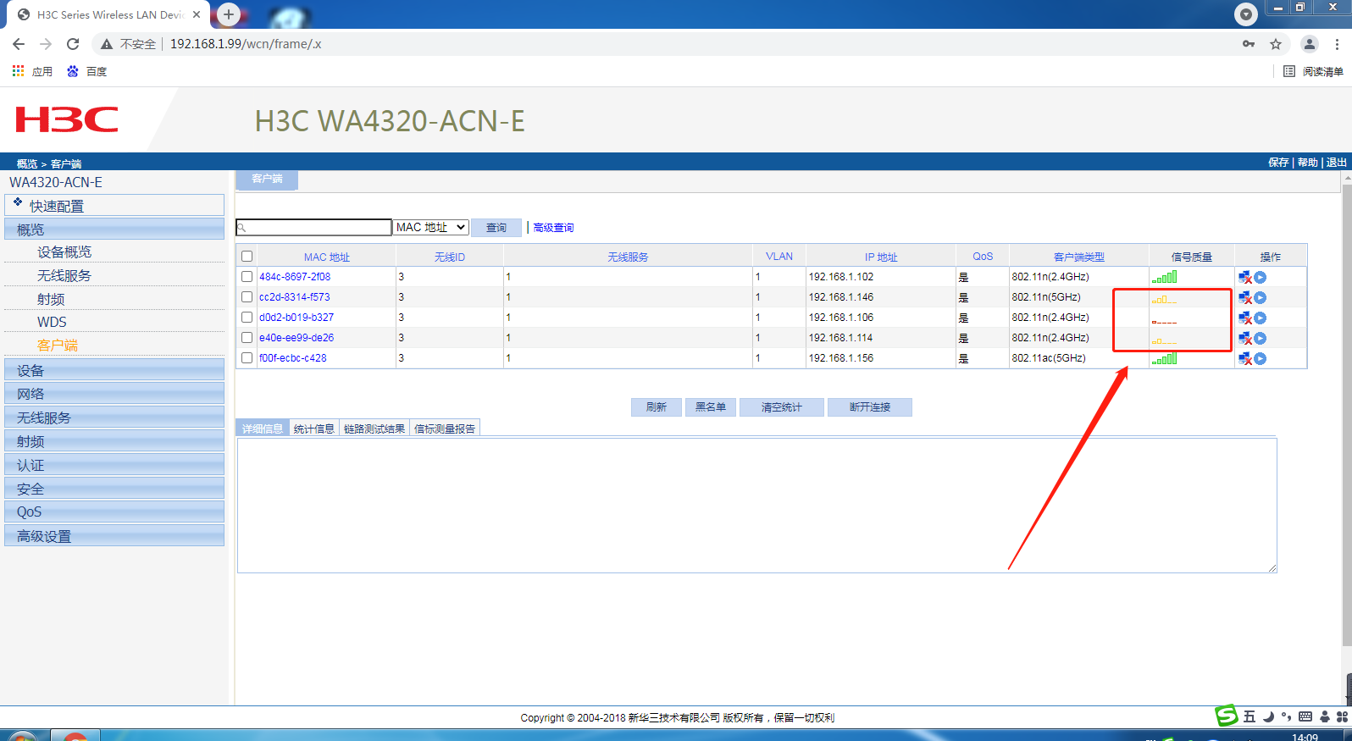Click the not-secure warning icon in address bar
The width and height of the screenshot is (1352, 741).
coord(107,44)
